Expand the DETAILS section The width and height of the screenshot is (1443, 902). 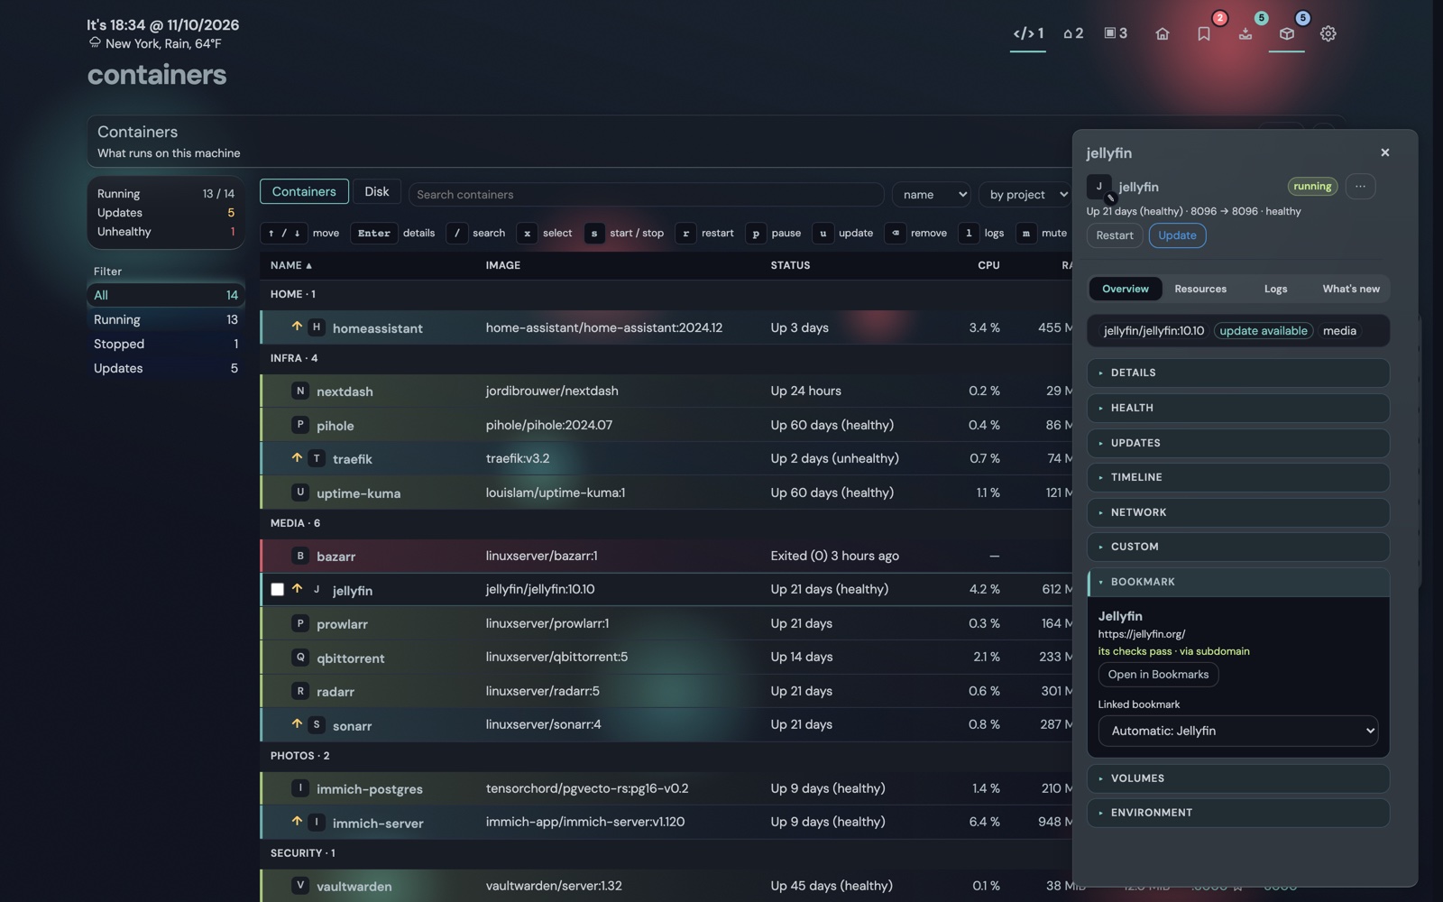pos(1238,373)
